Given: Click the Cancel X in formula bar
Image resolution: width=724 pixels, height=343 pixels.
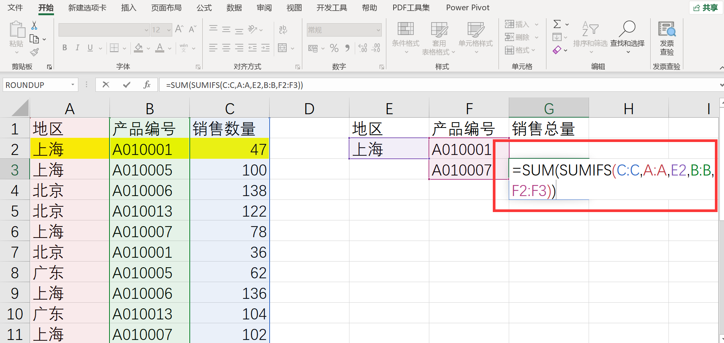Looking at the screenshot, I should pos(106,85).
